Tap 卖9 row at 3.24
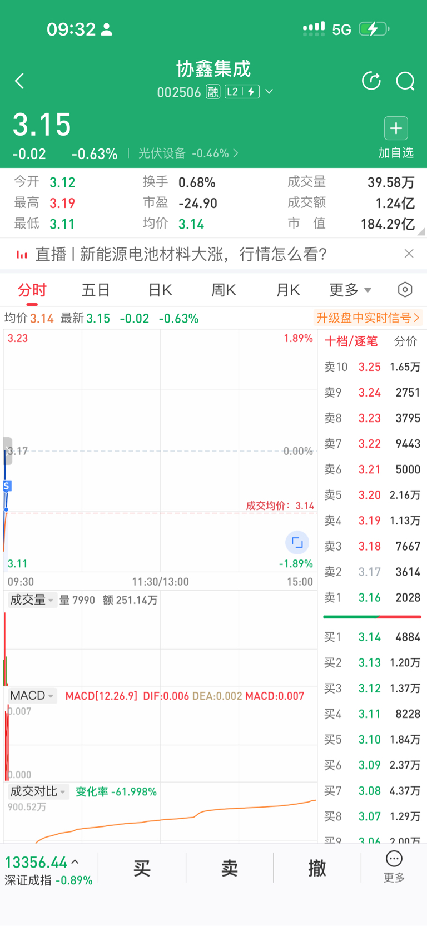 [x=372, y=393]
